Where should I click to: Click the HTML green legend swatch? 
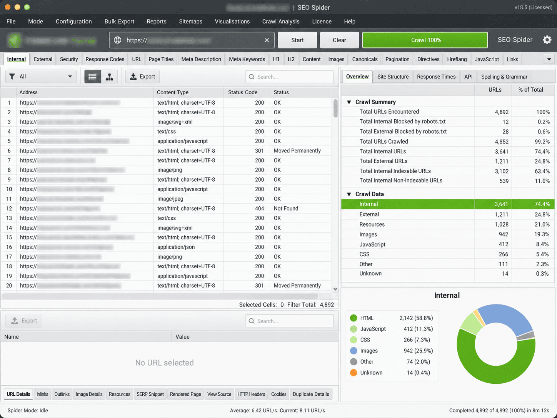tap(354, 318)
